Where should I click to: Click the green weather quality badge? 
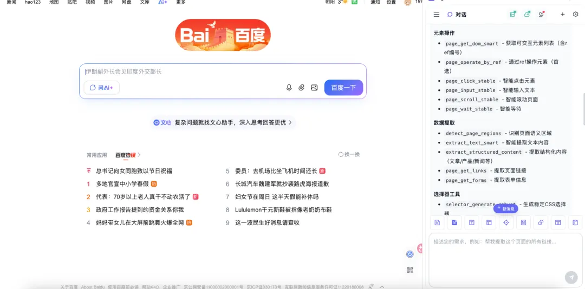355,2
